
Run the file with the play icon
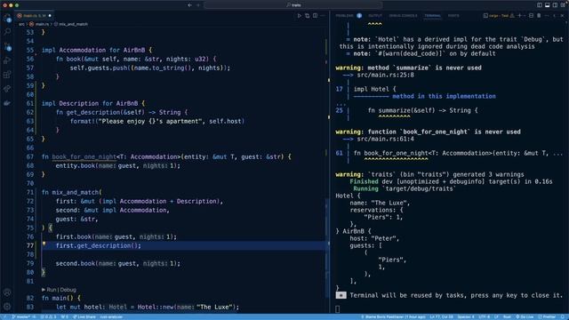point(300,16)
